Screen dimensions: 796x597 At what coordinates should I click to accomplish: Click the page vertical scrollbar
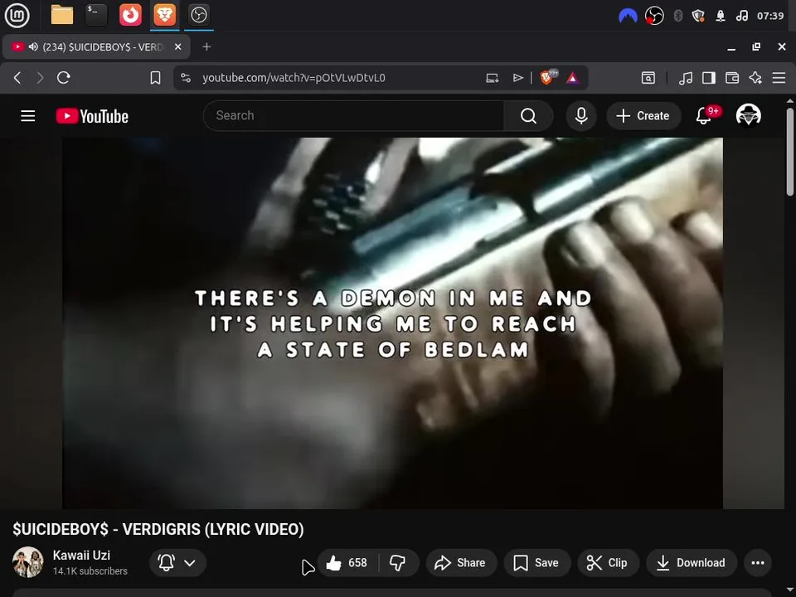click(x=790, y=151)
